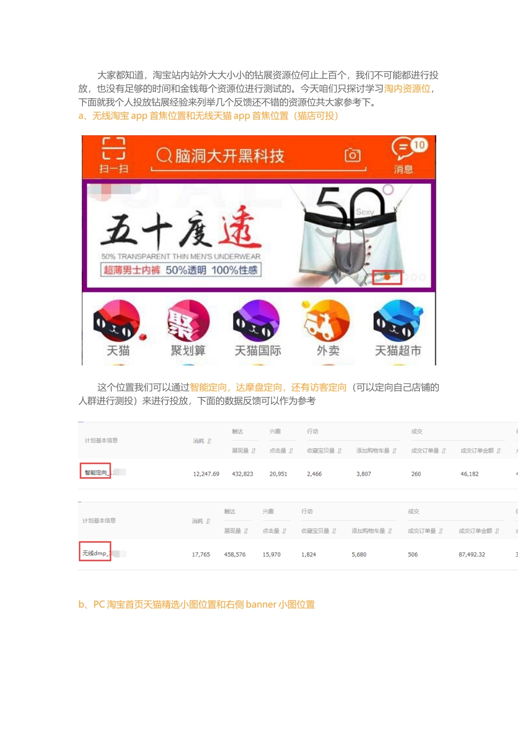Click the 超薄男士内裤 banner caption
The height and width of the screenshot is (733, 518).
tap(132, 270)
